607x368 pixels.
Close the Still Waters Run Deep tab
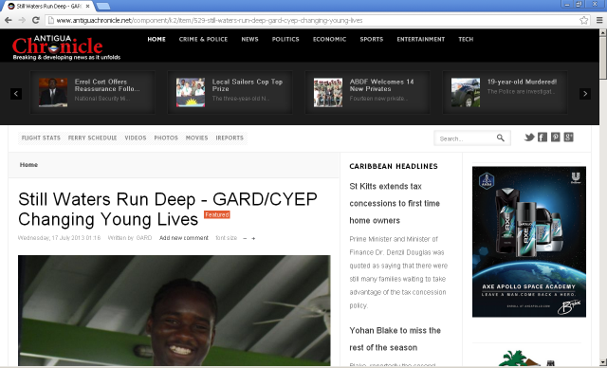click(x=88, y=7)
